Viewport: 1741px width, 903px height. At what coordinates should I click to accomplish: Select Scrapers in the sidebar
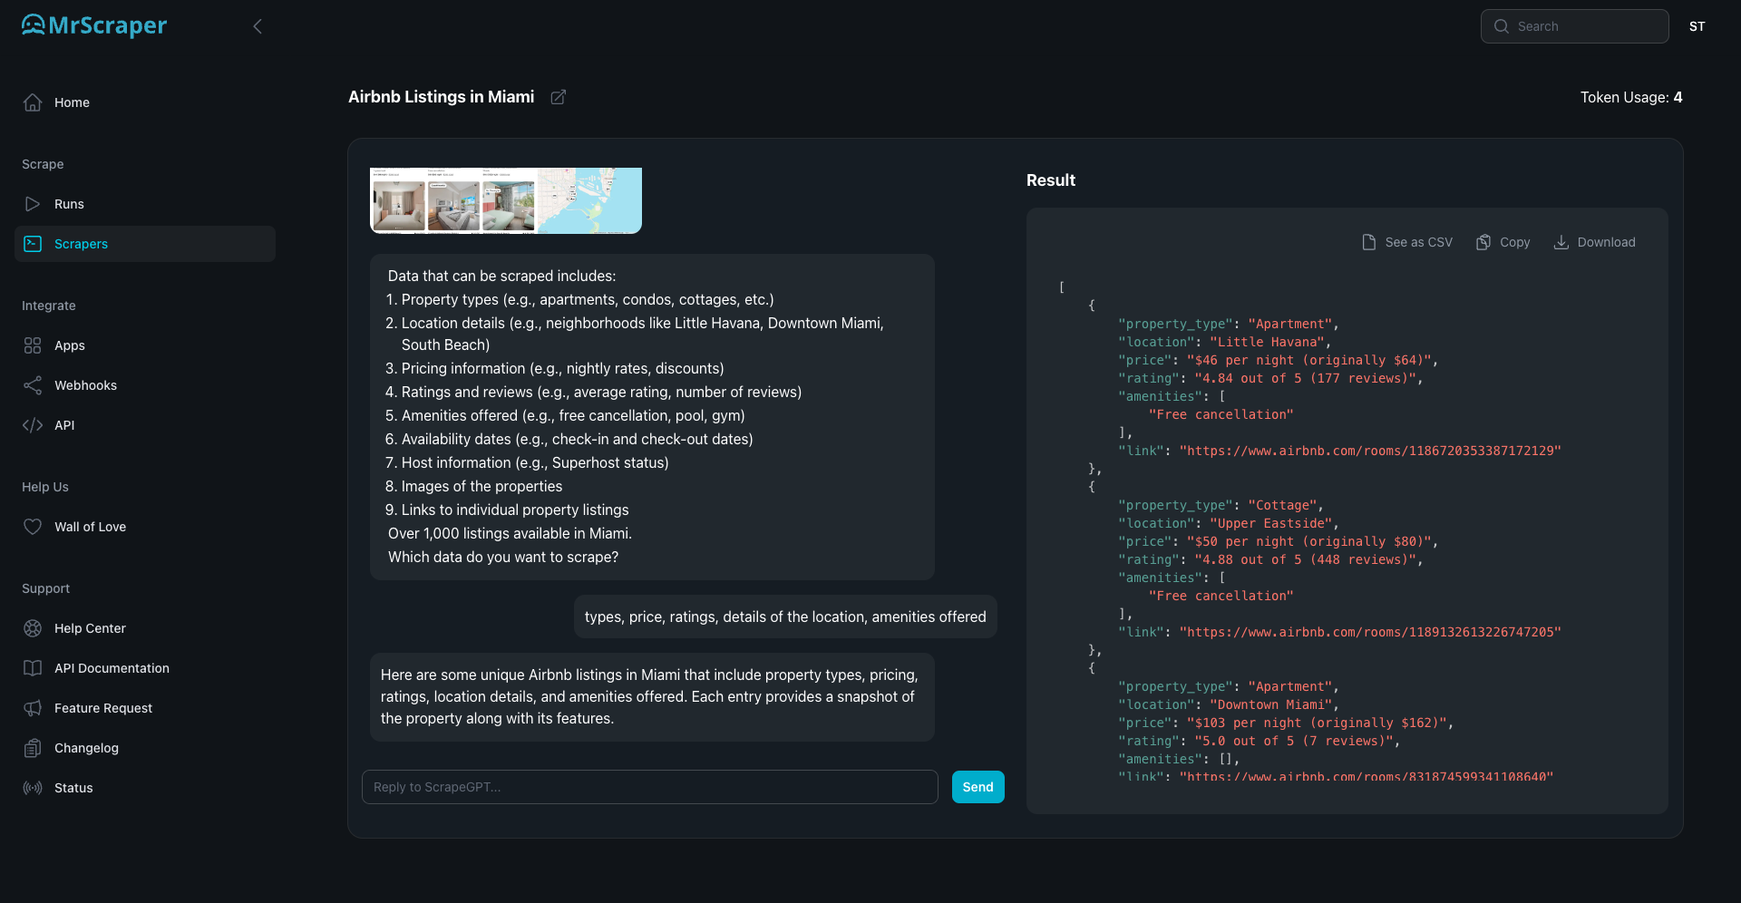[x=145, y=244]
